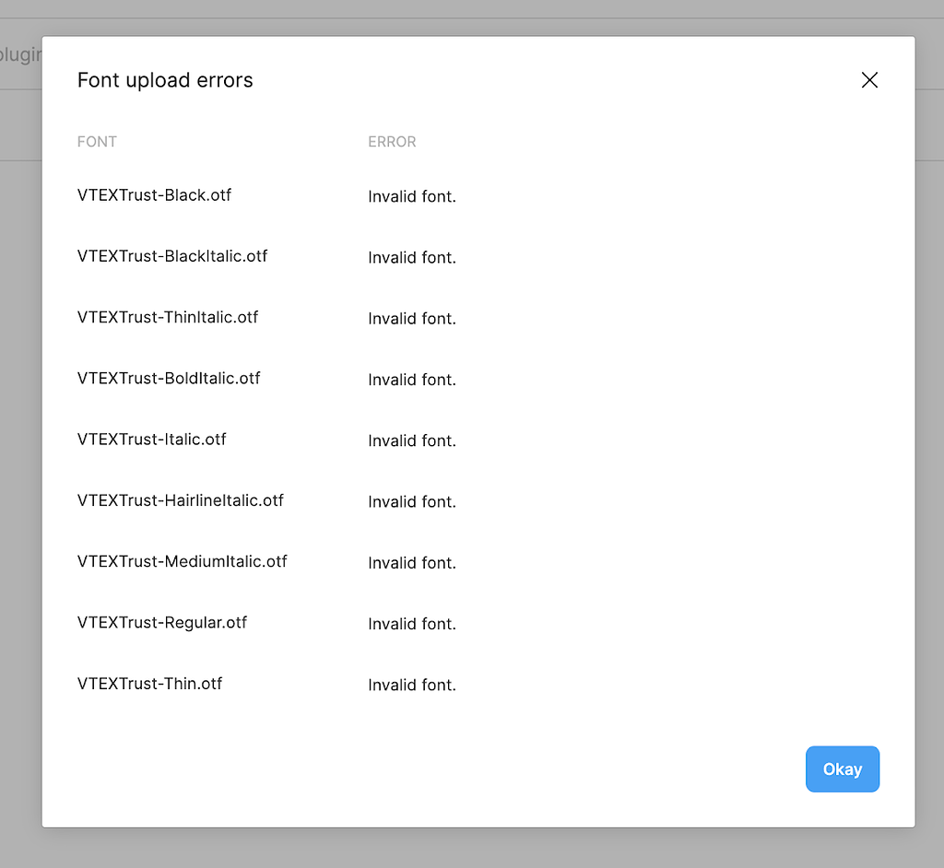Image resolution: width=944 pixels, height=868 pixels.
Task: Click the VTEXTrust-Regular.otf font name
Action: pyautogui.click(x=162, y=622)
